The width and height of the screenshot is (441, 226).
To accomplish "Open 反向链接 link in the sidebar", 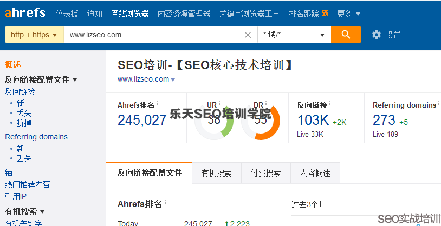I will click(20, 91).
